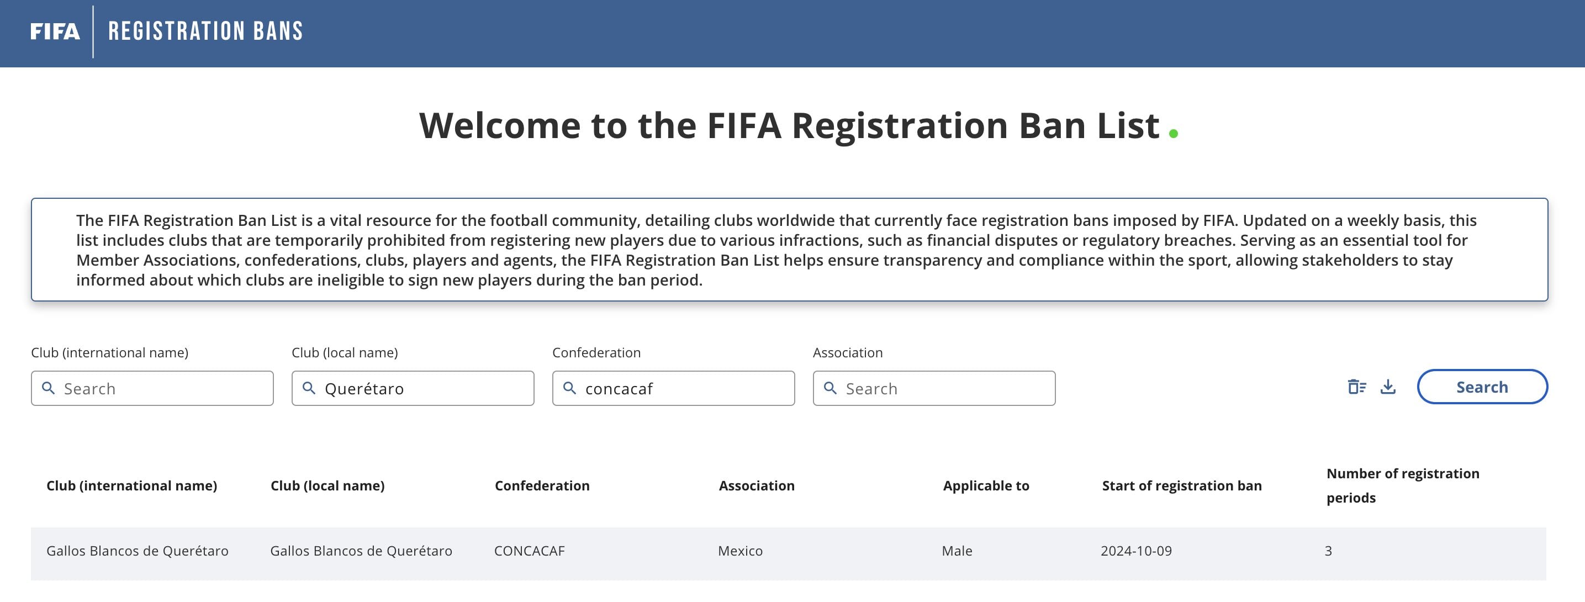The image size is (1585, 602).
Task: Click magnifier icon in Club international name field
Action: (x=48, y=388)
